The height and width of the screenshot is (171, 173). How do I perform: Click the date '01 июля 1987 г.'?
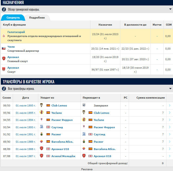(26, 156)
